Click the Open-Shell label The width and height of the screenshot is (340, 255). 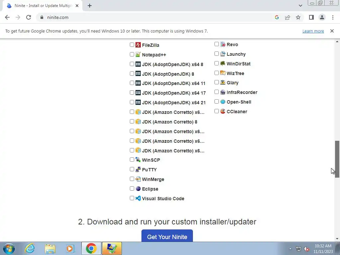(x=239, y=102)
